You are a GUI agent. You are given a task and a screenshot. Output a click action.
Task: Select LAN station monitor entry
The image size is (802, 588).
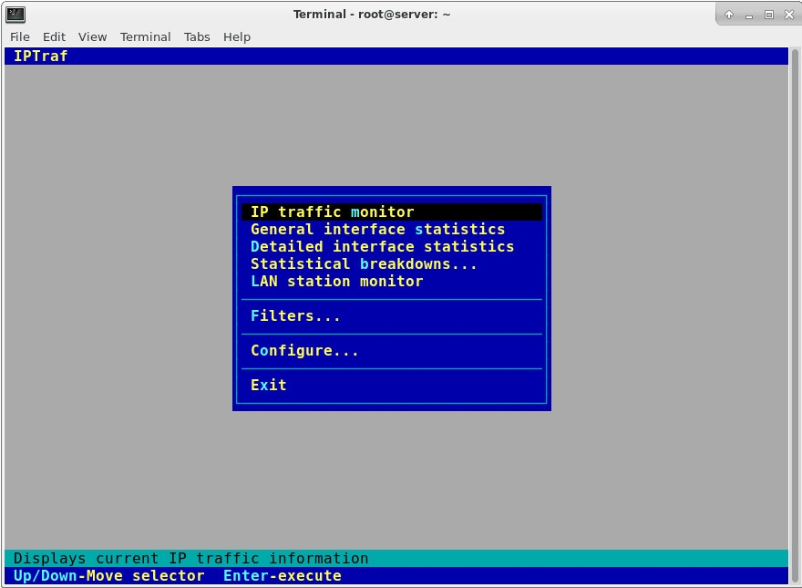[392, 282]
